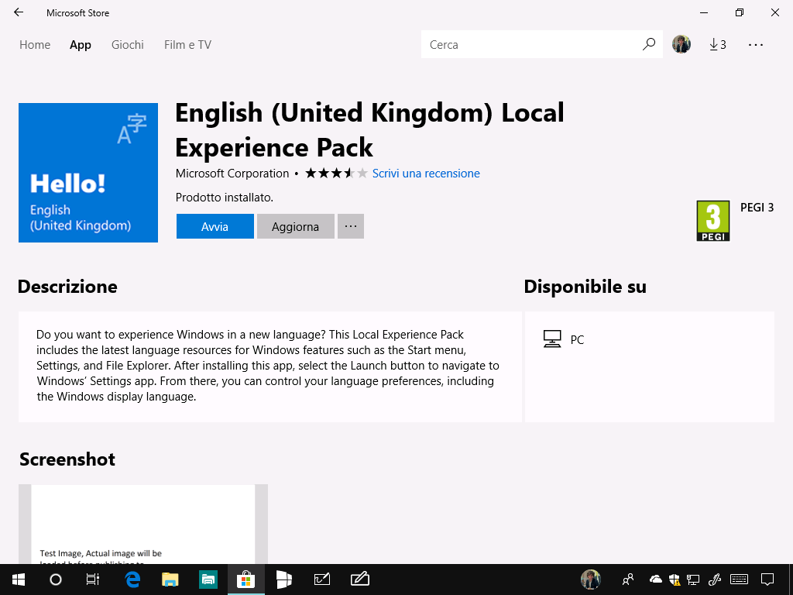Click the PEGI 3 text label
Screen dimensions: 793x595
(757, 208)
